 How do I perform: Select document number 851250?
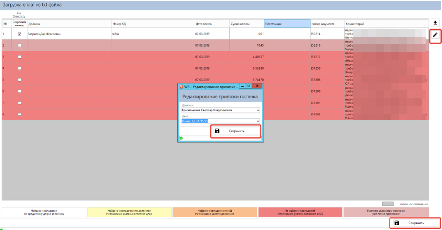(x=327, y=68)
